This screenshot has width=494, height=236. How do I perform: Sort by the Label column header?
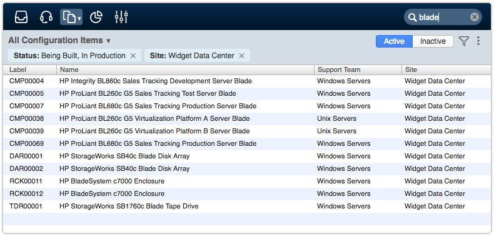[30, 69]
